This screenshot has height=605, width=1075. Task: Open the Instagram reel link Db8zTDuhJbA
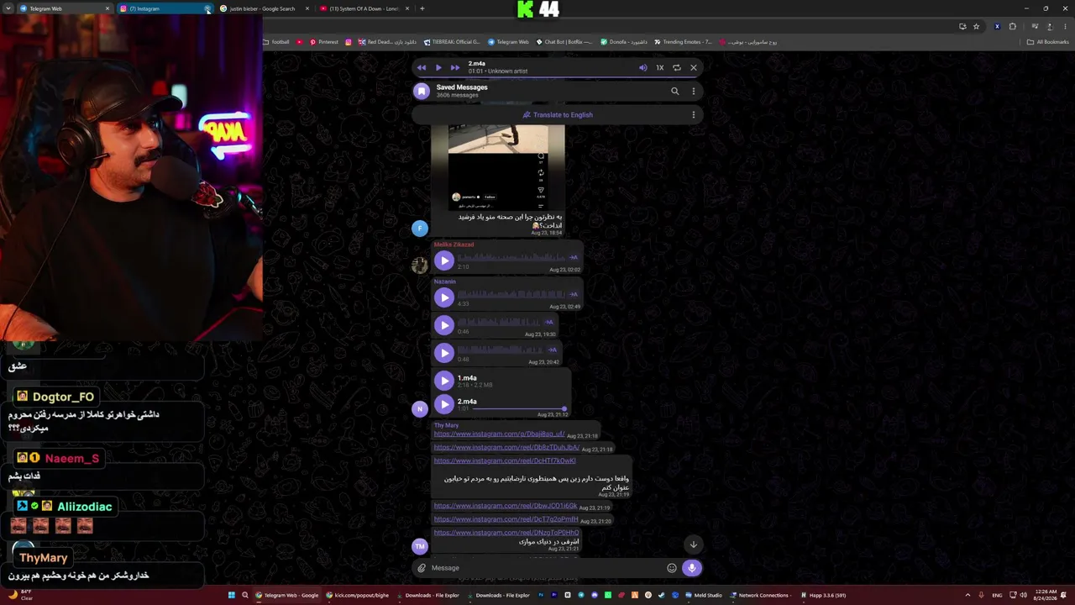[506, 448]
